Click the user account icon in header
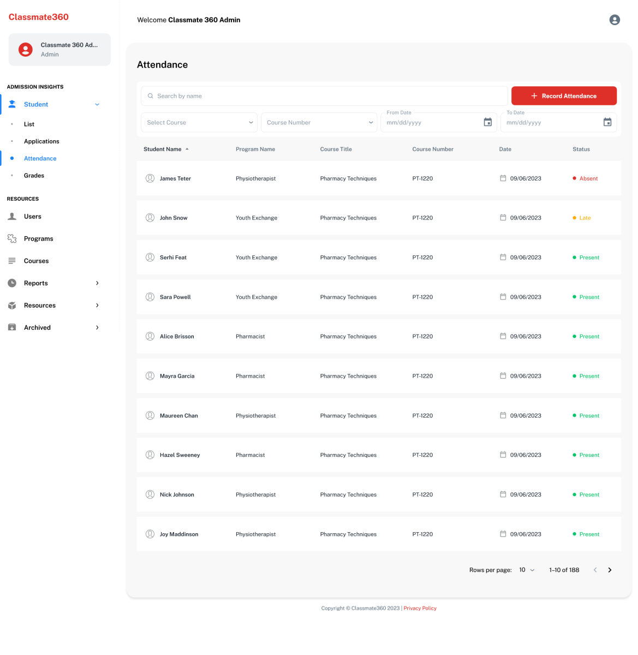This screenshot has height=655, width=638. point(615,20)
